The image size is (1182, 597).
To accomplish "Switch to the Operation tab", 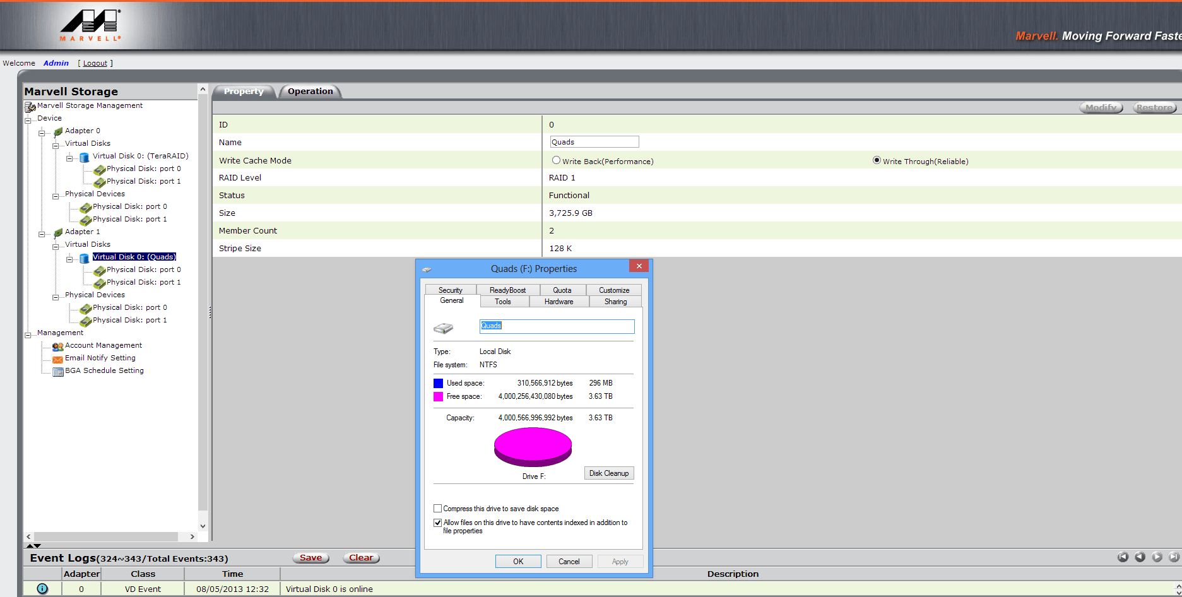I will [310, 92].
